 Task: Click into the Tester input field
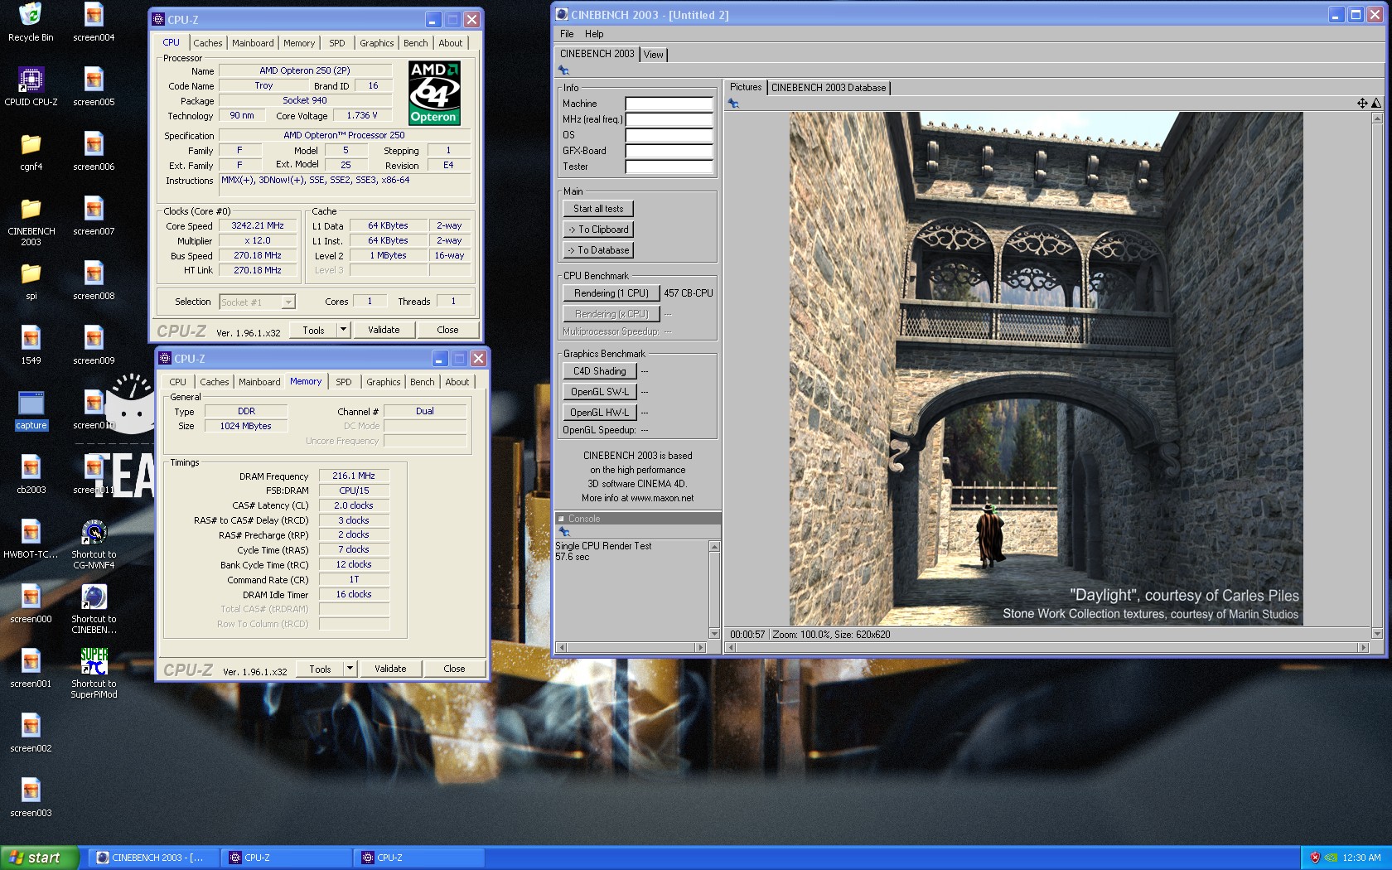[669, 167]
